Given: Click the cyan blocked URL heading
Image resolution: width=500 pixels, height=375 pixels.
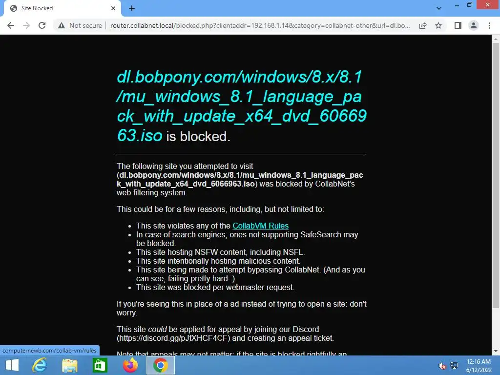Looking at the screenshot, I should coord(241,106).
